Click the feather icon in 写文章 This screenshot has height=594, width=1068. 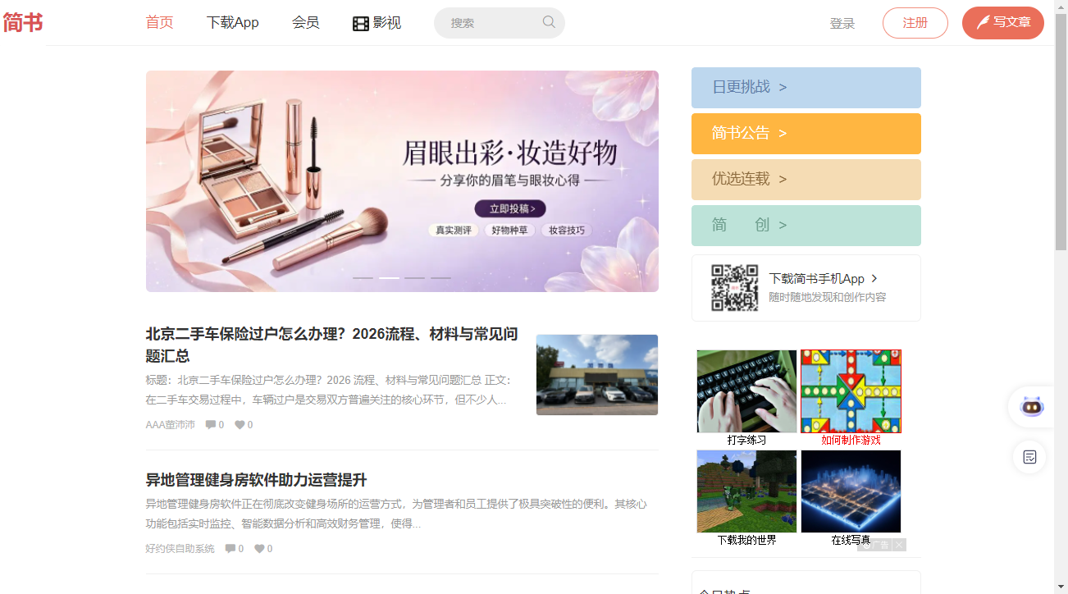tap(983, 22)
